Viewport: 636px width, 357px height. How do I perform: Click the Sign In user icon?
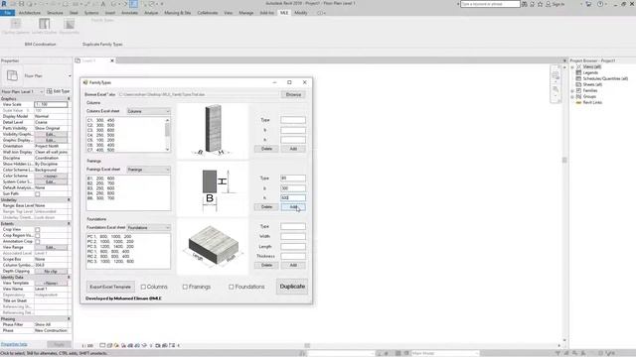(548, 4)
